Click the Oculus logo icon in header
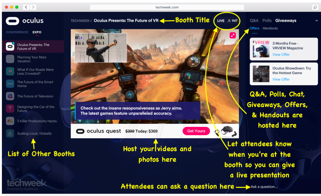This screenshot has height=196, width=321. point(12,21)
